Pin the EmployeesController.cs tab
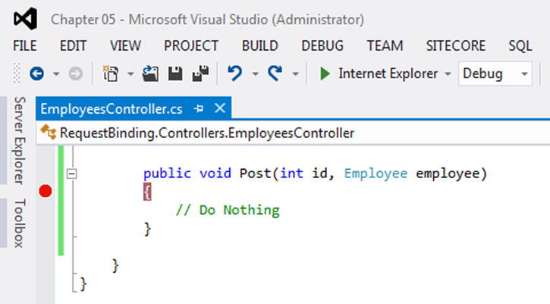This screenshot has height=304, width=550. [x=199, y=108]
